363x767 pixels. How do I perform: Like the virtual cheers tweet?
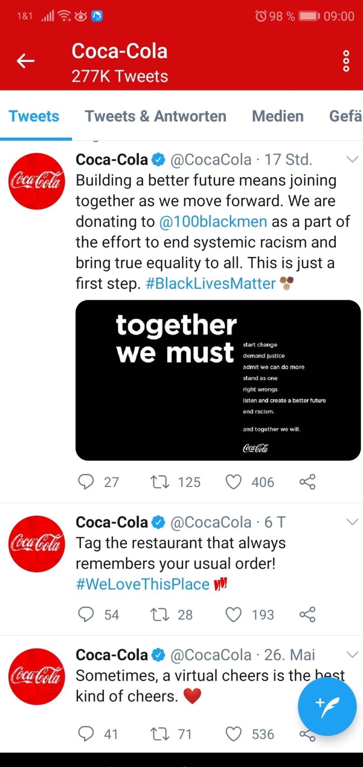[234, 734]
